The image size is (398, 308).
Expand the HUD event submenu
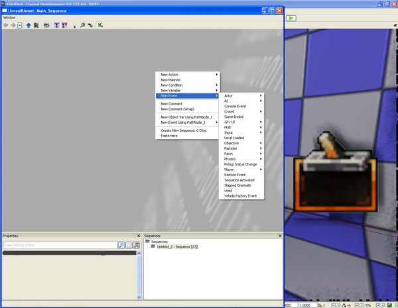pos(241,127)
